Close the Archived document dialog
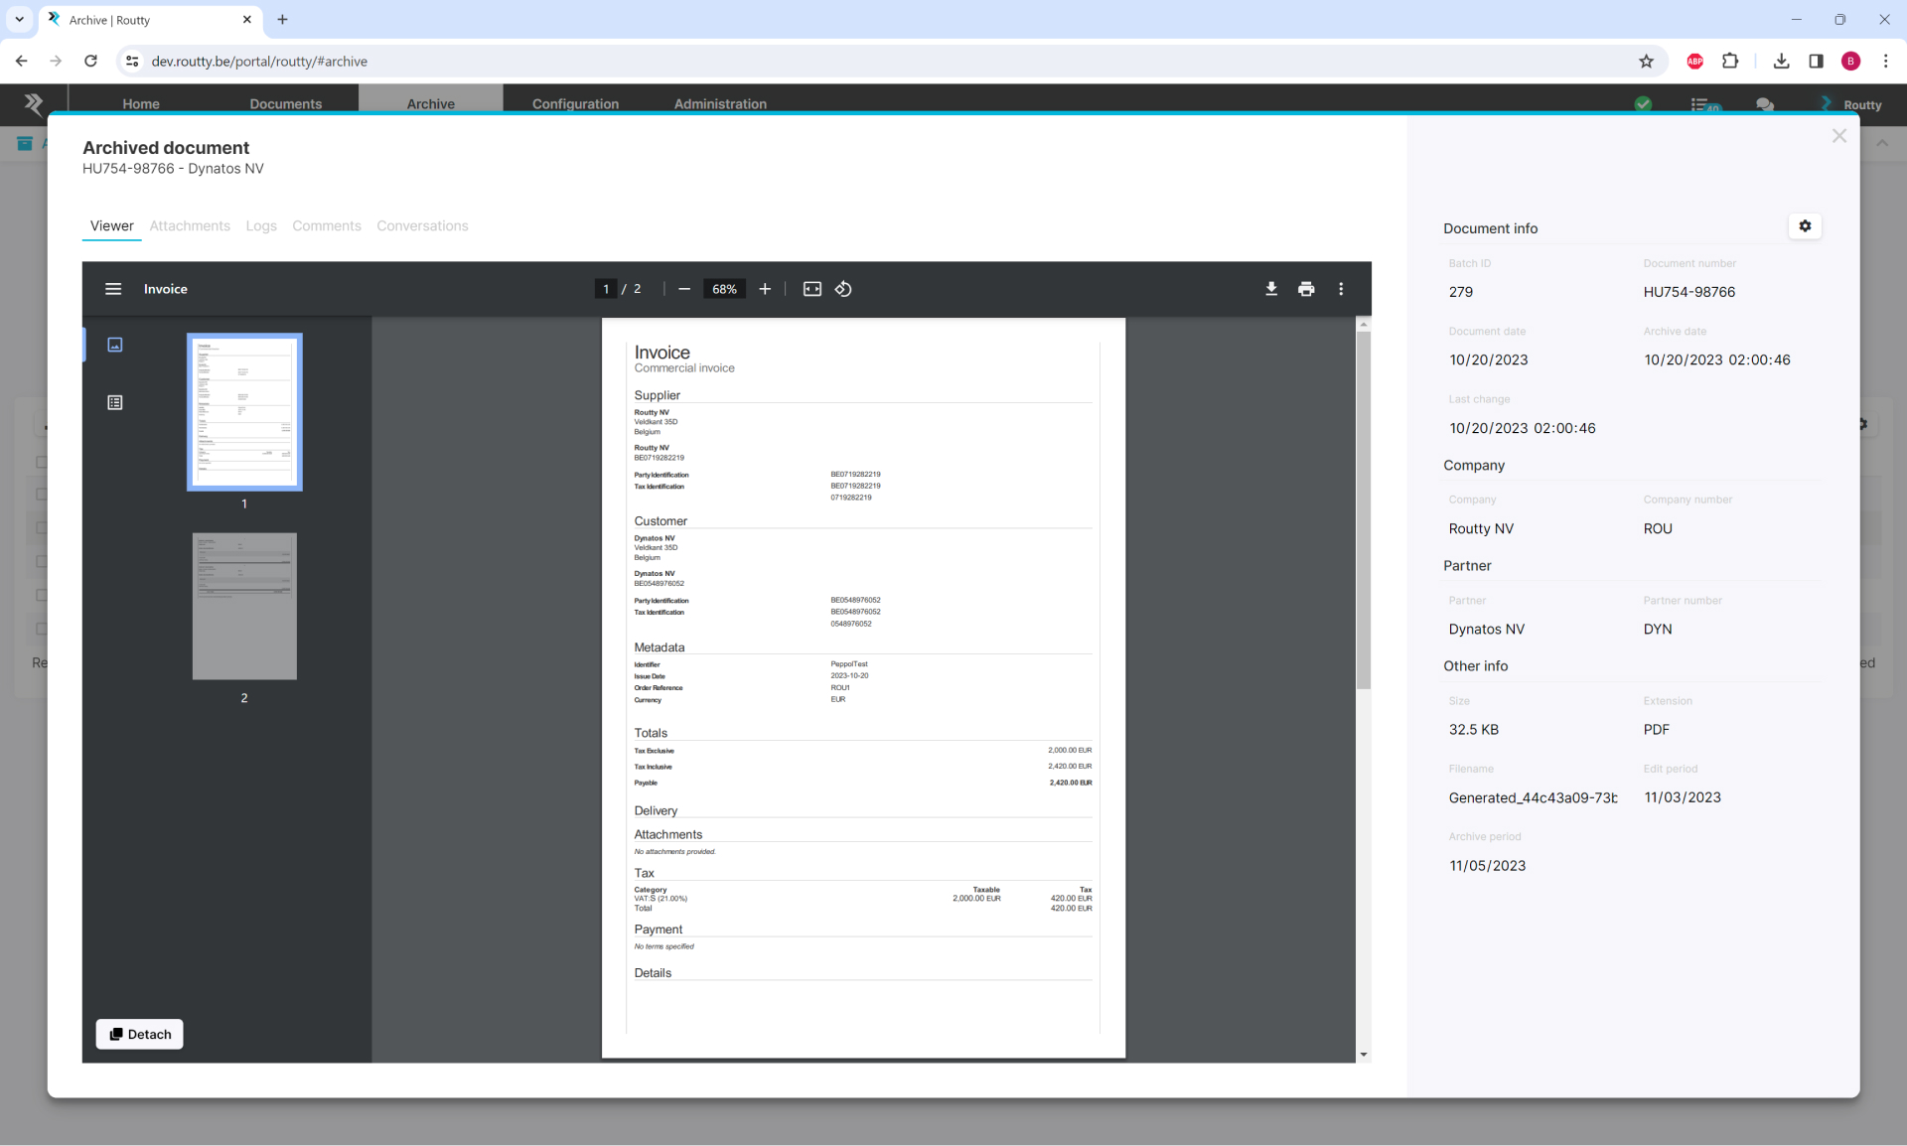Image resolution: width=1907 pixels, height=1146 pixels. coord(1838,136)
